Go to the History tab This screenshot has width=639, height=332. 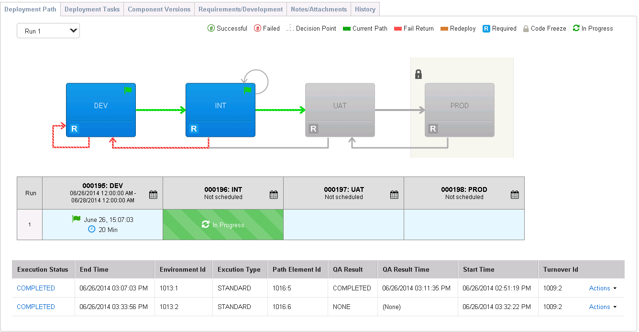coord(365,9)
